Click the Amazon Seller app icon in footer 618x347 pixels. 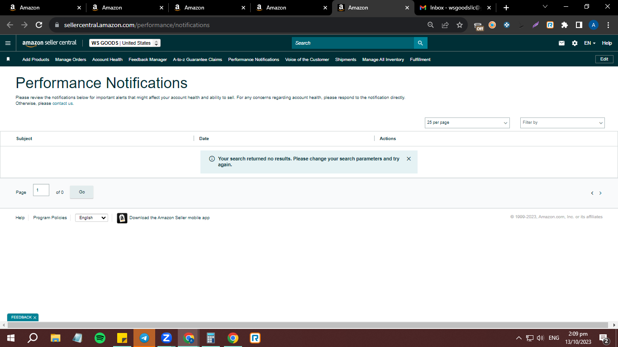[x=122, y=218]
